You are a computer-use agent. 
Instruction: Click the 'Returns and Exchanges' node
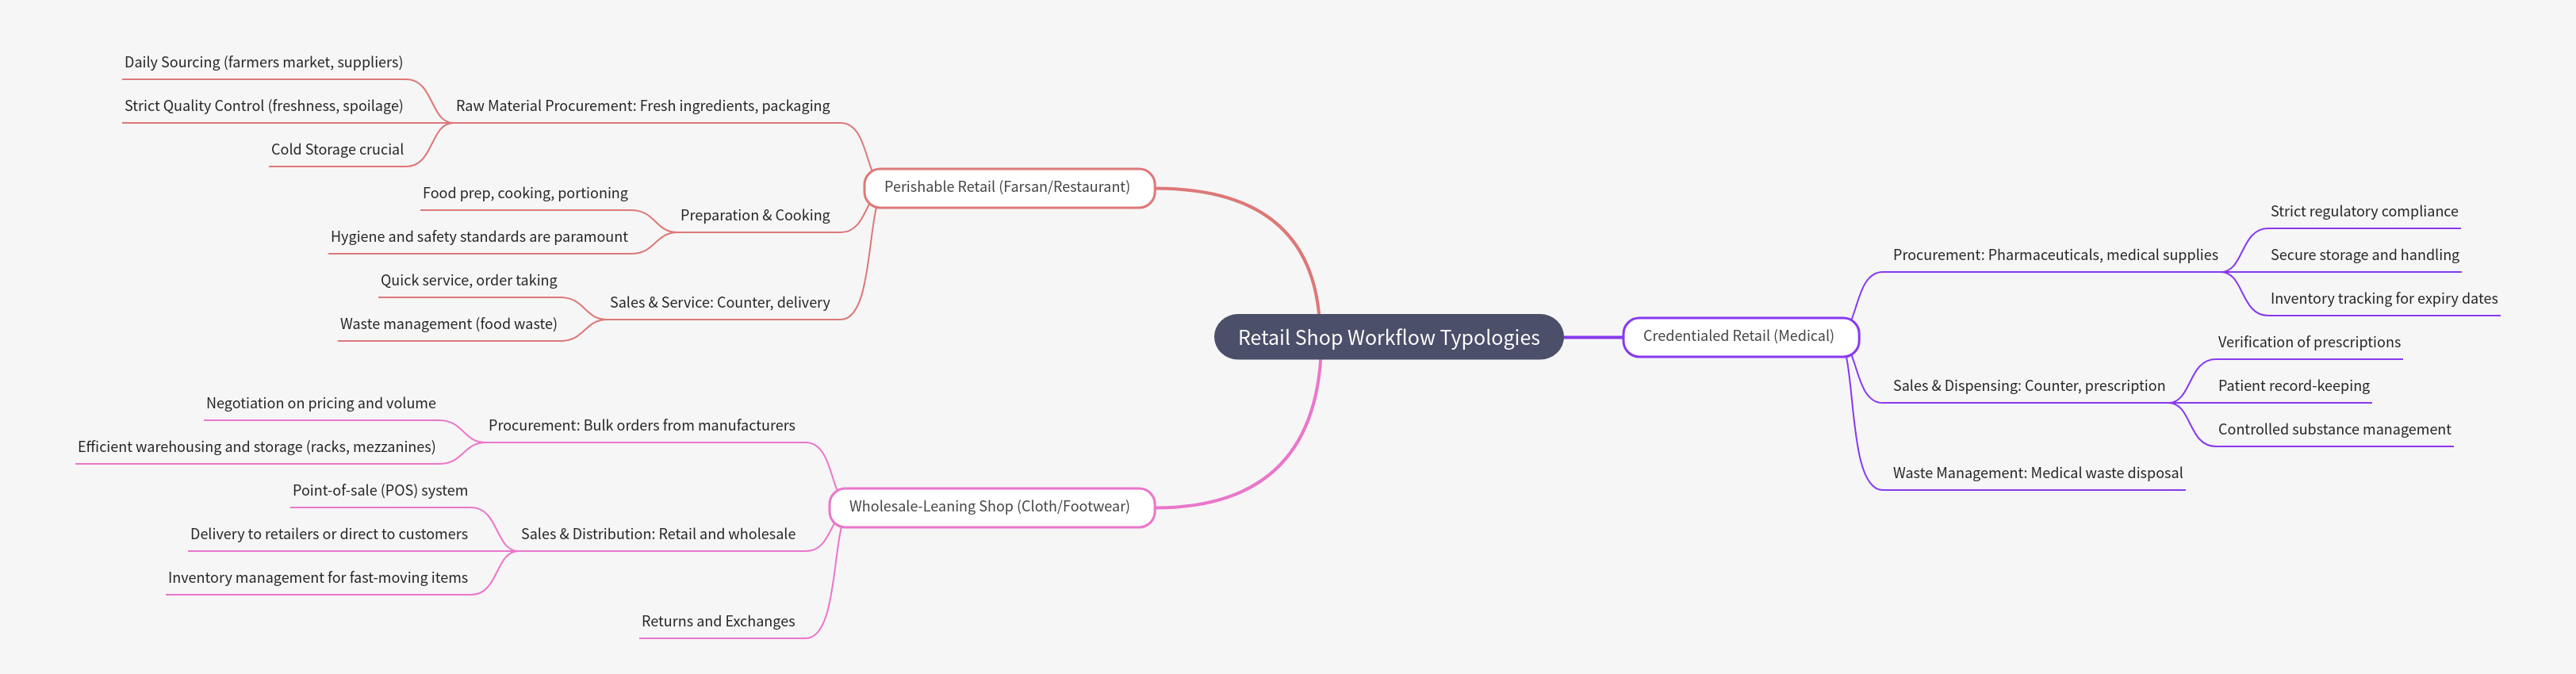[x=718, y=621]
